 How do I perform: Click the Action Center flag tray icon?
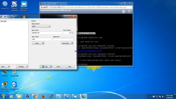click(x=160, y=97)
